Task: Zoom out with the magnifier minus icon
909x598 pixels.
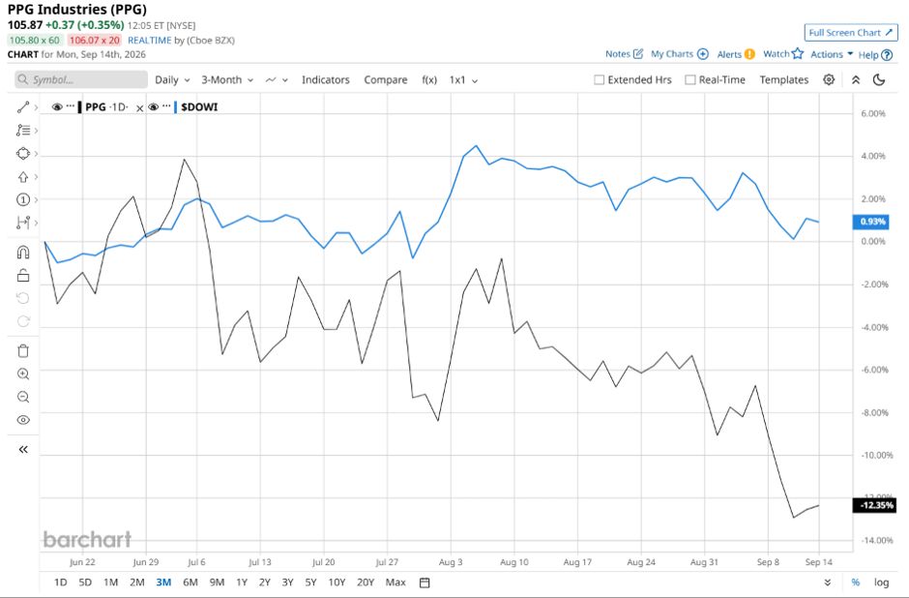Action: click(x=23, y=398)
